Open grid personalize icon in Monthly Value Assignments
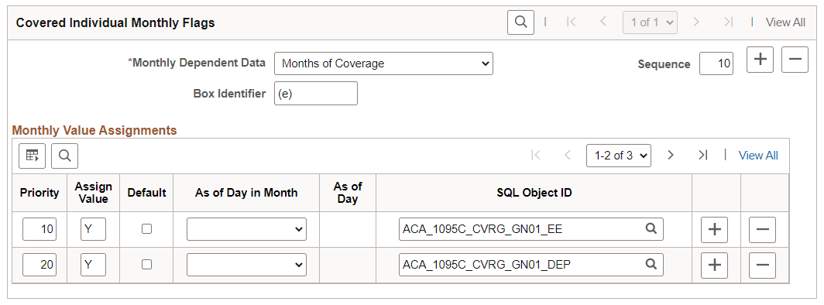The width and height of the screenshot is (824, 305). tap(32, 156)
